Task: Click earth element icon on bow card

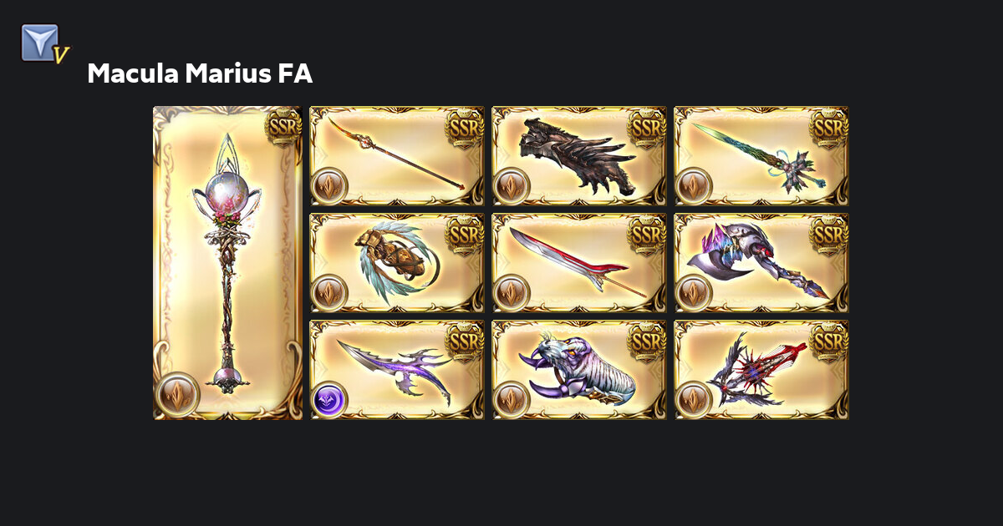Action: (694, 400)
